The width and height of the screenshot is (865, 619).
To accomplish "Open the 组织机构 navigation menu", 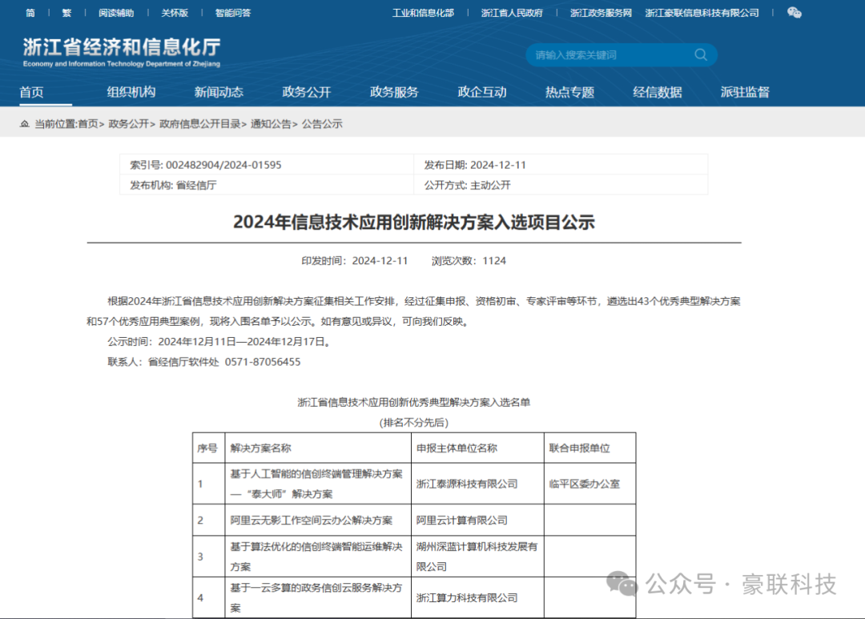I will click(x=131, y=92).
